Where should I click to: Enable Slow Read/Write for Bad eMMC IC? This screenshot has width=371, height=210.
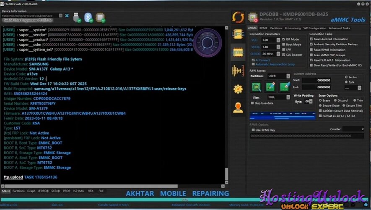coord(311,65)
